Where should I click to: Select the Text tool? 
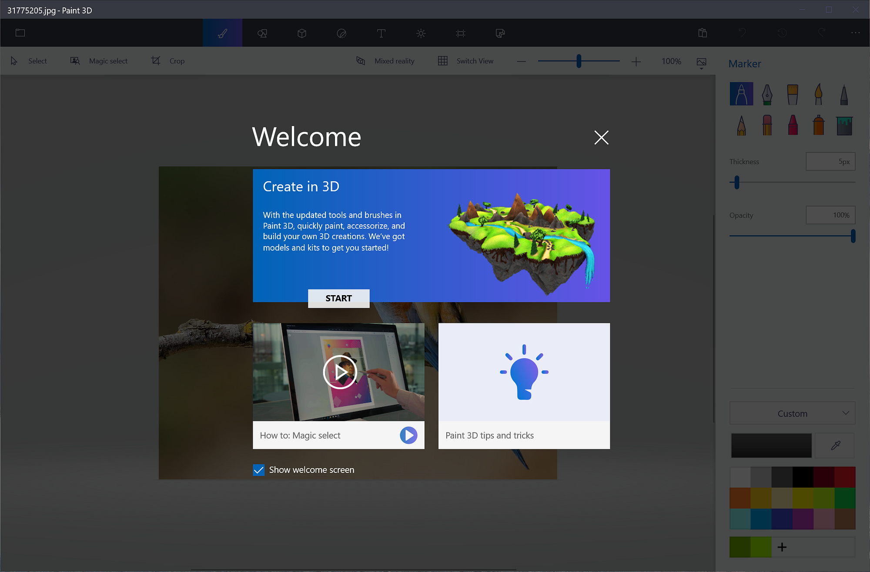381,33
